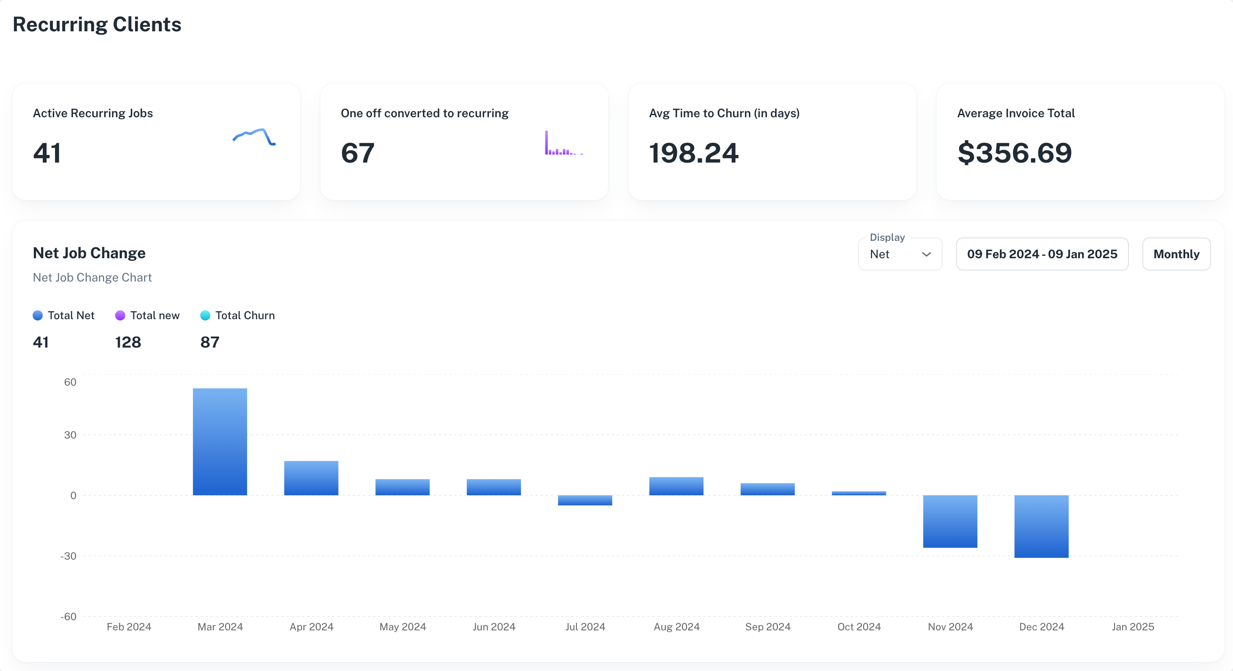Click the Monthly interval button
Screen dimensions: 1233x671
pyautogui.click(x=1176, y=254)
